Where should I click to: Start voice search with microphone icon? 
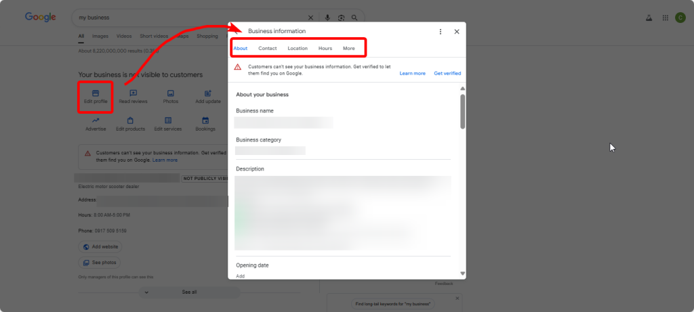pyautogui.click(x=327, y=18)
